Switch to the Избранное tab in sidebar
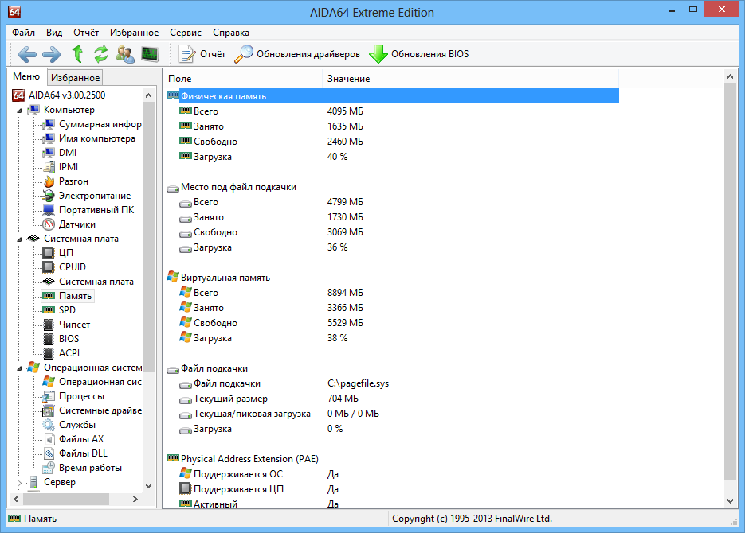 tap(75, 77)
